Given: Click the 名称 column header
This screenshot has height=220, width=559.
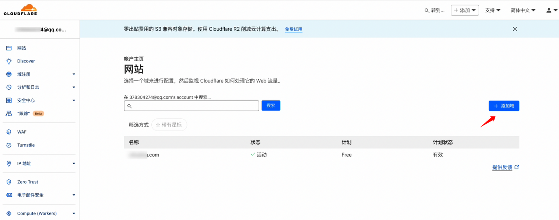Looking at the screenshot, I should pyautogui.click(x=134, y=142).
